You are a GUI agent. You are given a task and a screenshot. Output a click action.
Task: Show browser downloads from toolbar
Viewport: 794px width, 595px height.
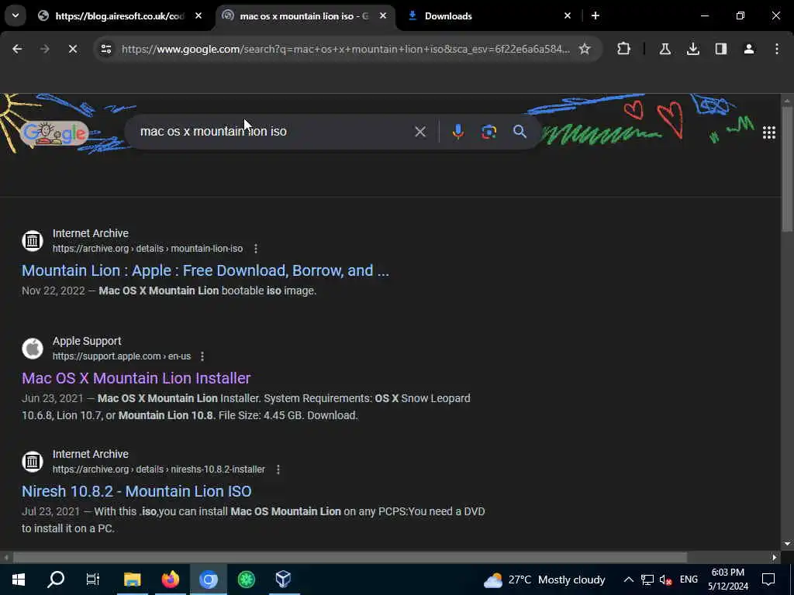click(x=692, y=49)
